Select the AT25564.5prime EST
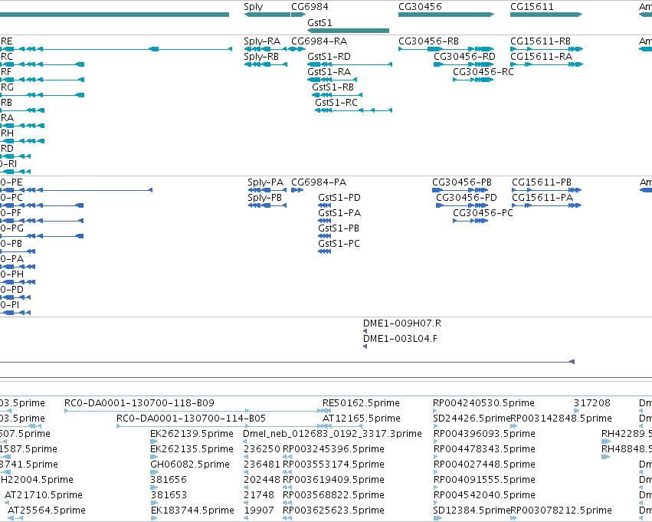The height and width of the screenshot is (522, 652). [16, 518]
